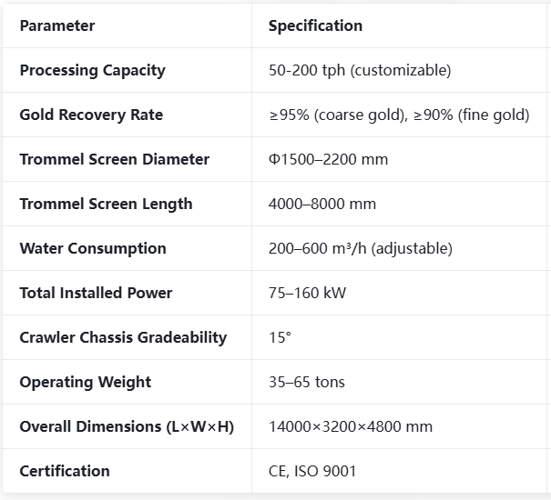Click the 50-200 tph (customizable) value

(360, 70)
